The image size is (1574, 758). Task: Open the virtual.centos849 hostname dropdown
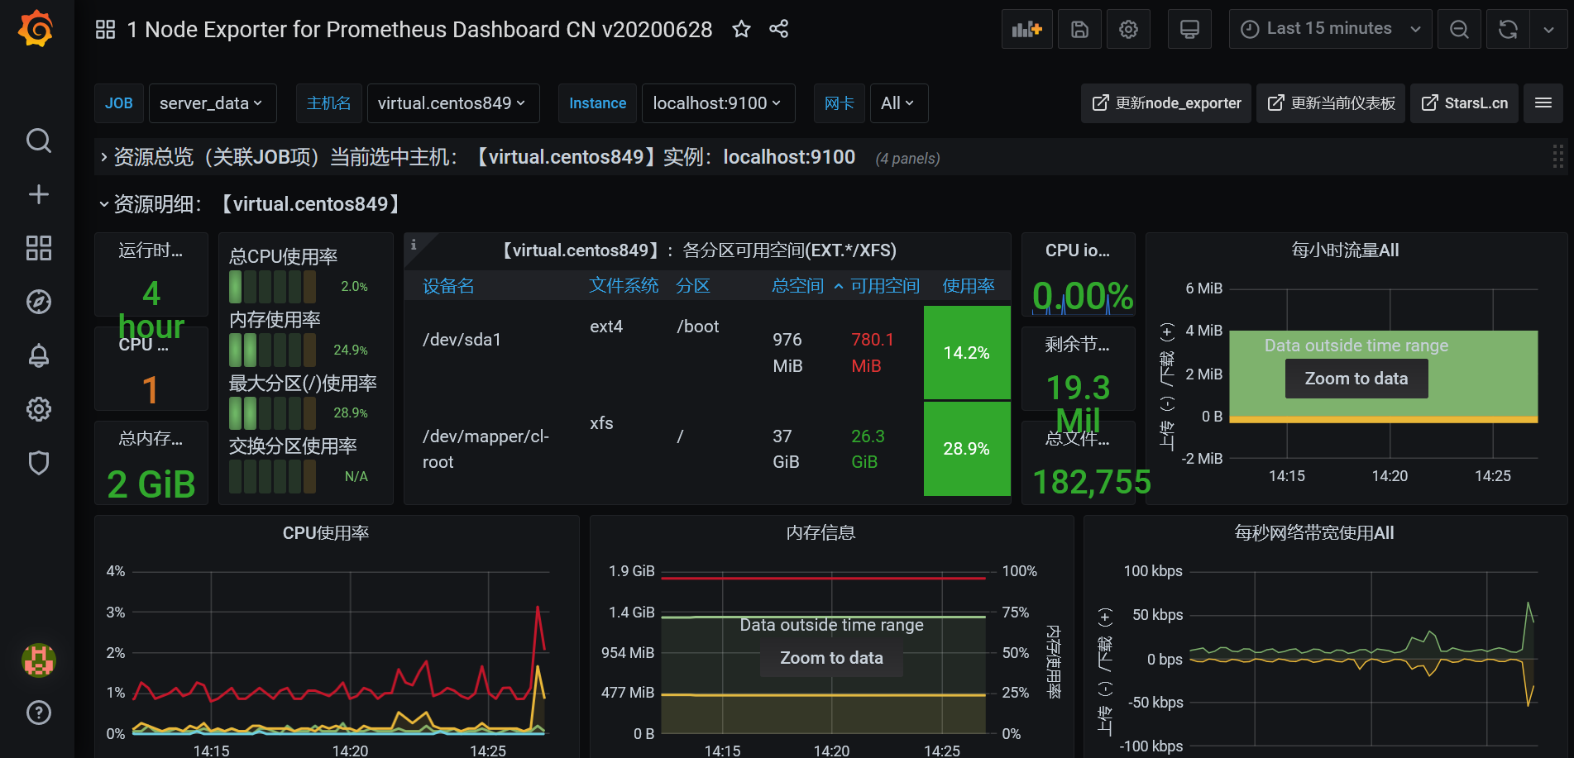tap(452, 103)
